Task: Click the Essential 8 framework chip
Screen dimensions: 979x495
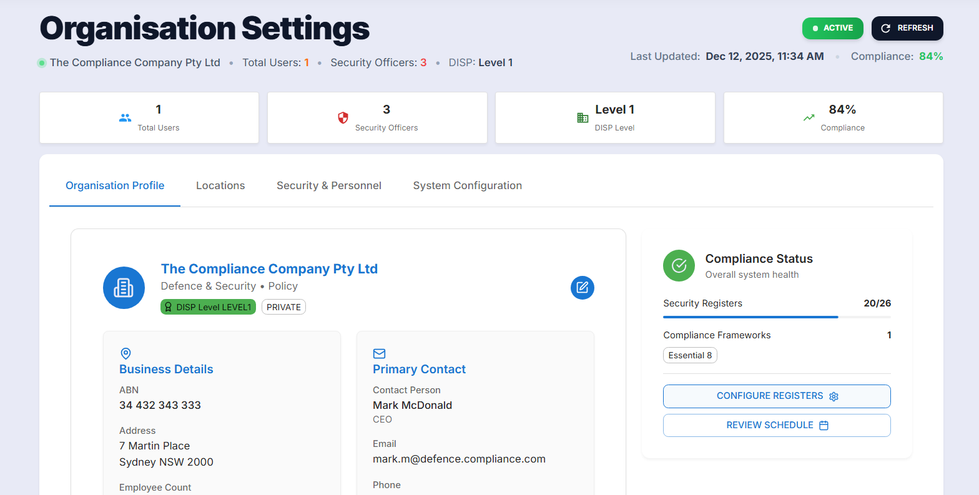Action: coord(690,355)
